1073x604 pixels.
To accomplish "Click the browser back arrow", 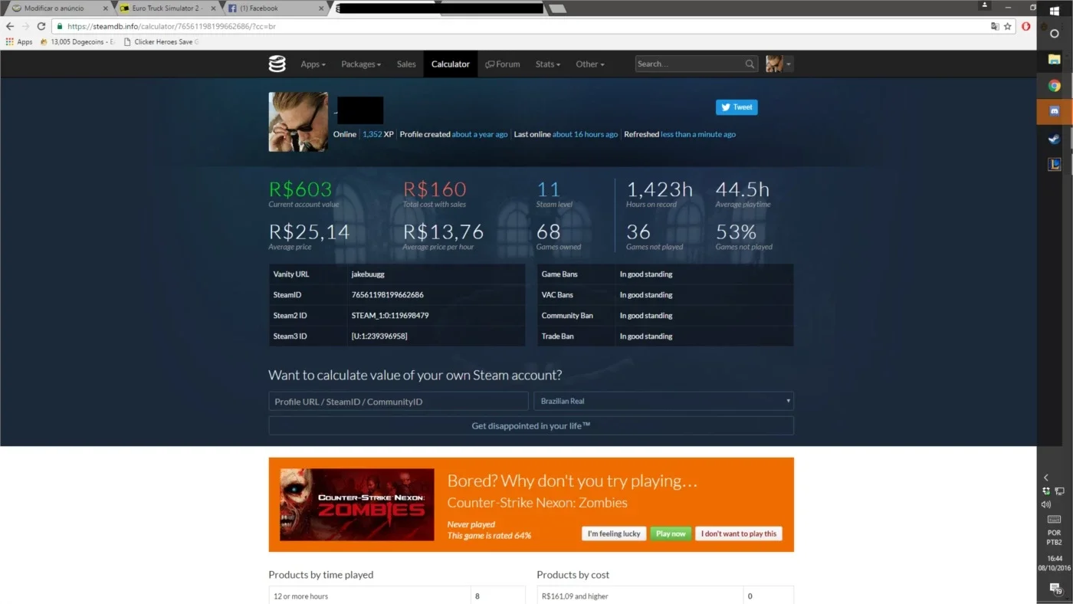I will pos(10,26).
